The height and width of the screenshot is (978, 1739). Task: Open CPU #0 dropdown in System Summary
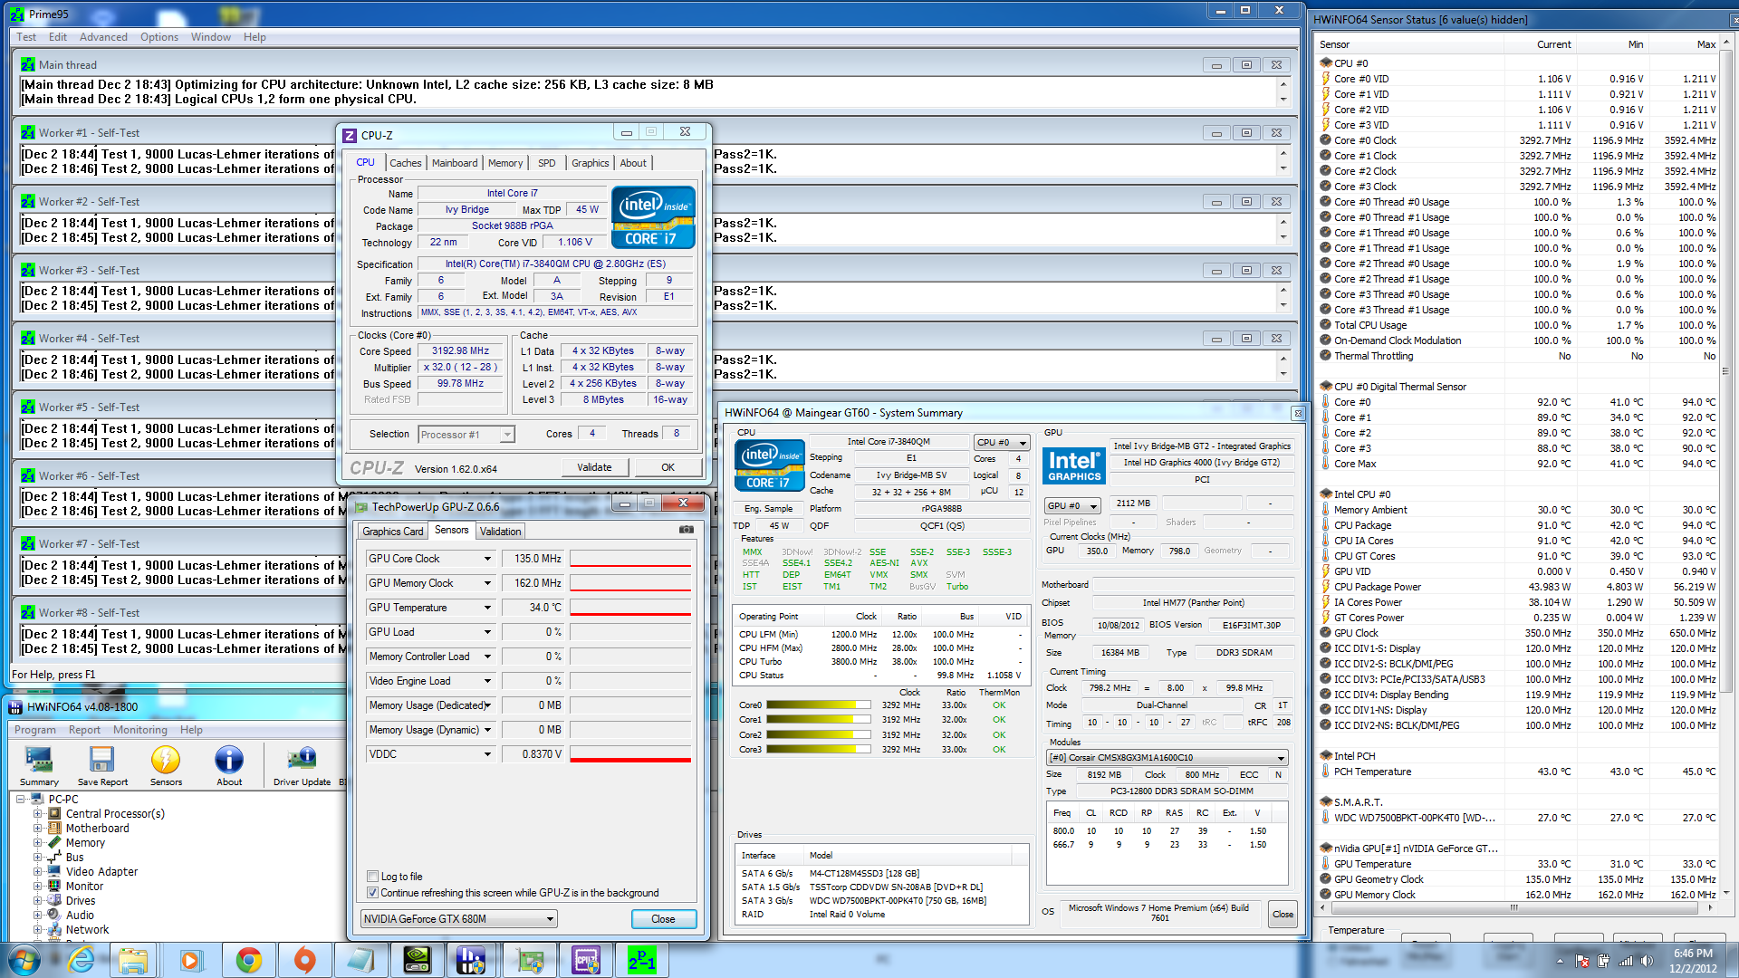coord(1002,443)
